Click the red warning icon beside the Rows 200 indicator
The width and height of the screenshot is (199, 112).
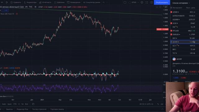click(x=17, y=14)
